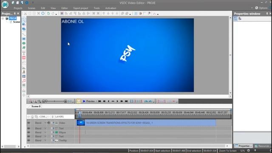272x153 pixels.
Task: Toggle the blue grid icon in top toolbar
Action: point(136,14)
